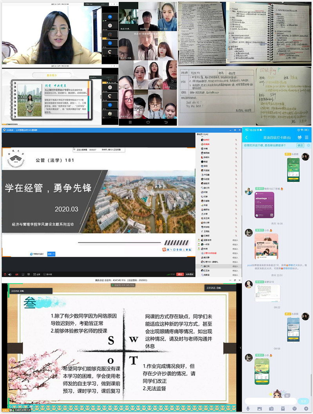
Task: Tap the group apps icon beside the chat title
Action: pos(299,138)
